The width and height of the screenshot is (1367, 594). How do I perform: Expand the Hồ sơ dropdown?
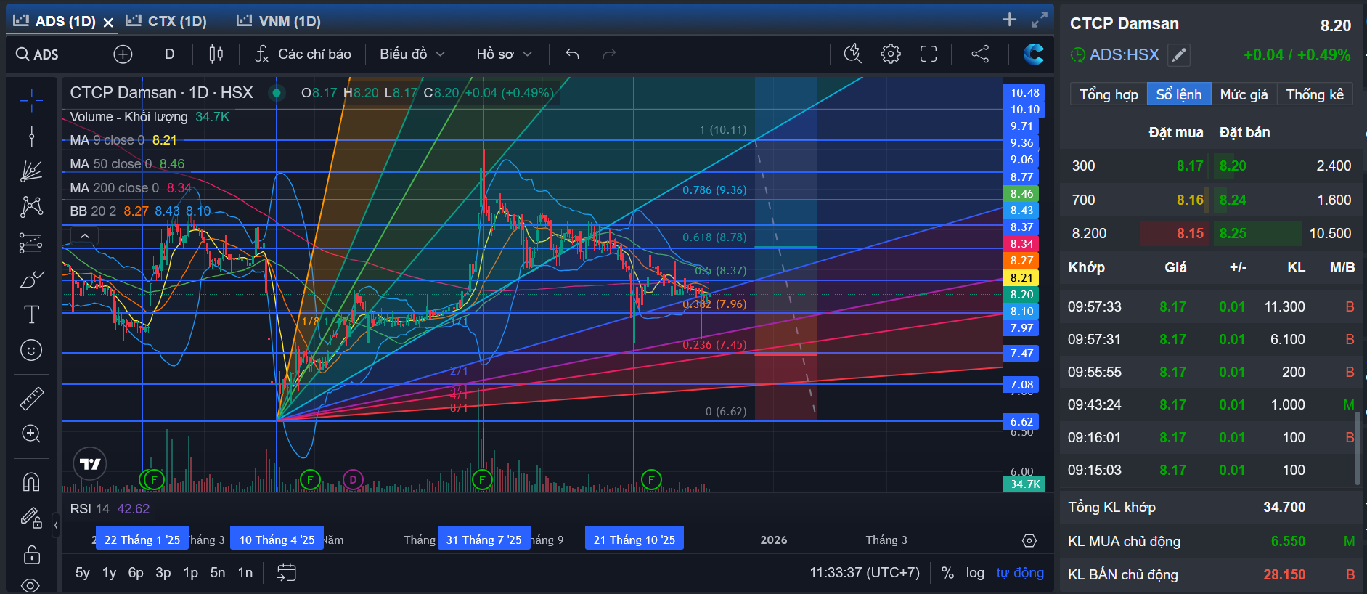click(504, 54)
